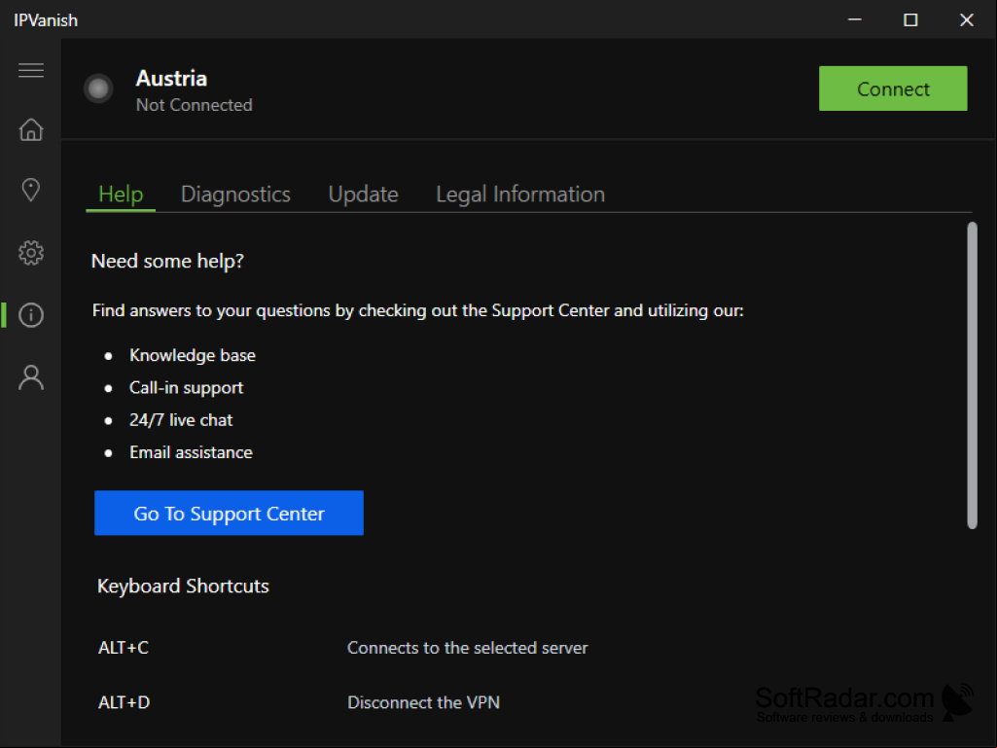Click 'Connects to the selected server' description
Screen dimensions: 997x748
point(468,648)
